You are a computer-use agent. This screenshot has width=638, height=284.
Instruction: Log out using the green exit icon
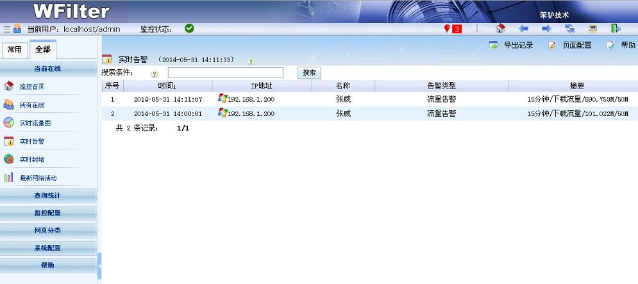pyautogui.click(x=616, y=29)
